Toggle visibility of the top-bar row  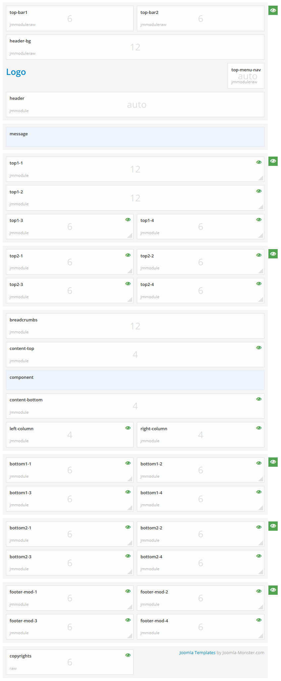point(273,10)
